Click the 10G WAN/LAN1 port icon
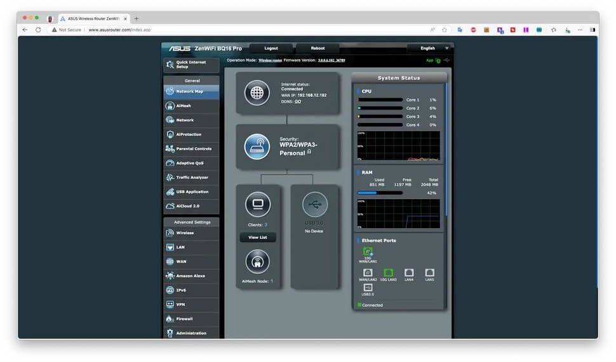The image size is (616, 362). pyautogui.click(x=368, y=252)
